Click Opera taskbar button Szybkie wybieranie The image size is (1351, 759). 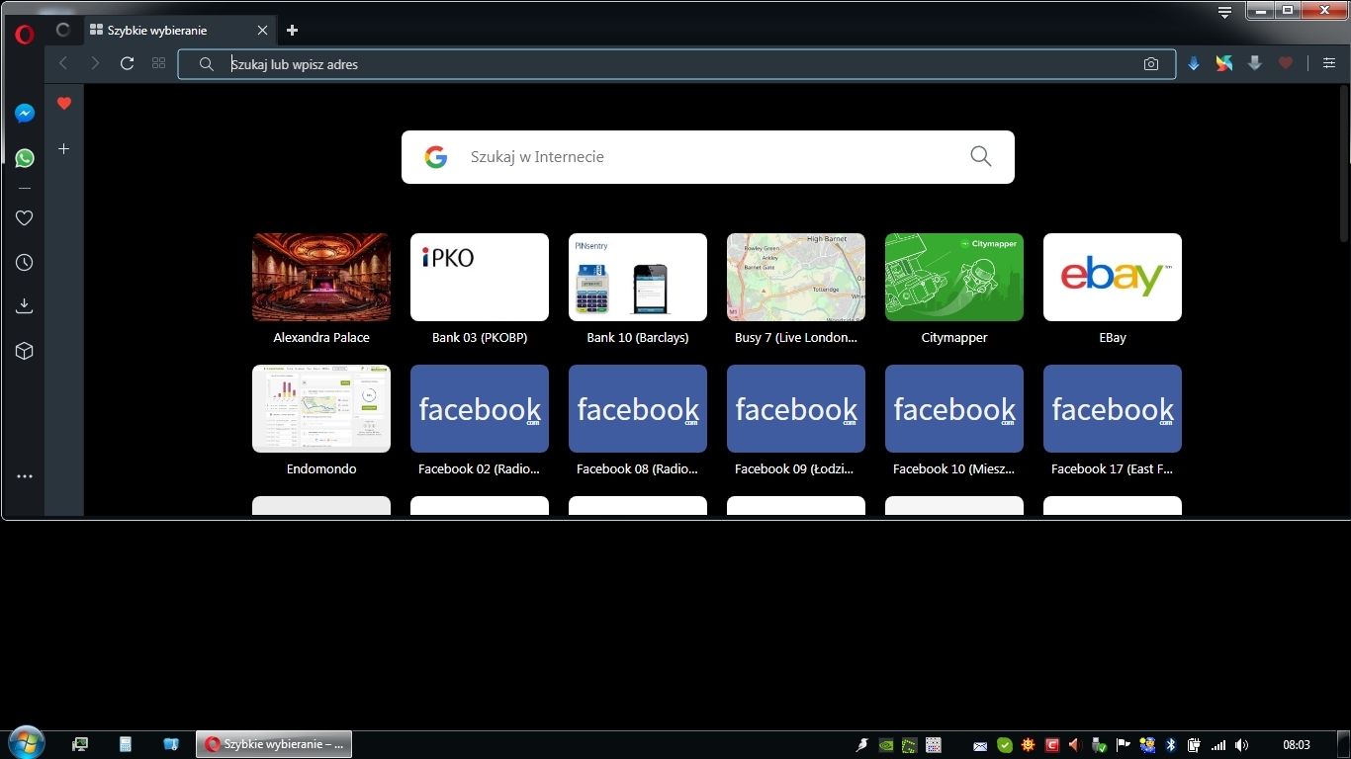click(274, 744)
